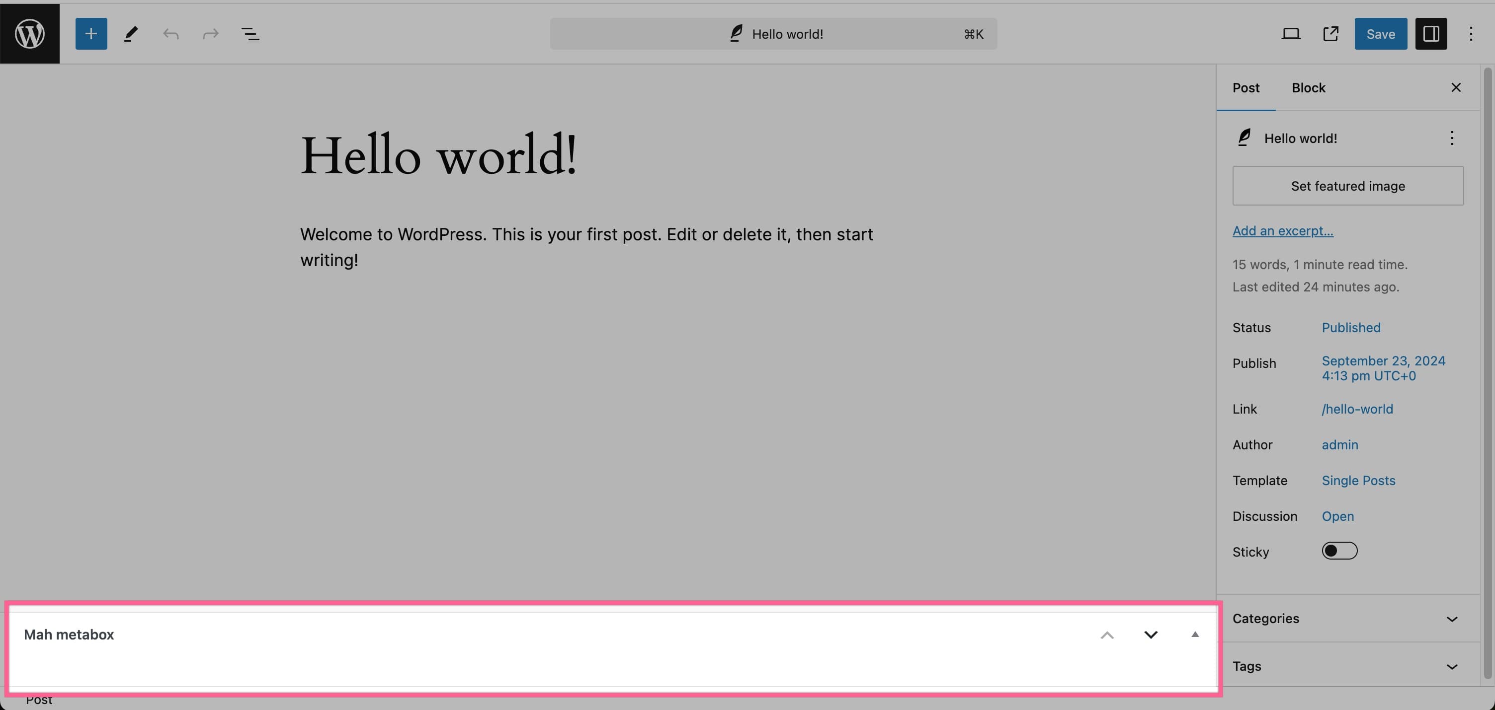The image size is (1495, 710).
Task: Open the laptop preview device icon
Action: [1290, 34]
